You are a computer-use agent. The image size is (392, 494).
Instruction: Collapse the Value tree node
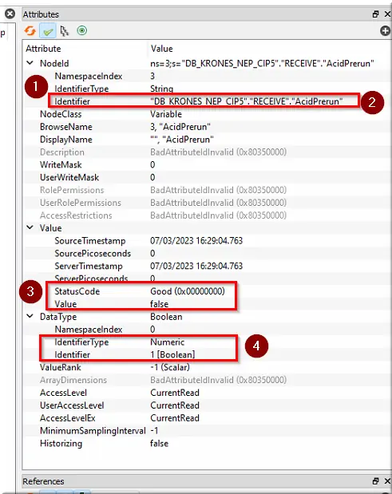(x=30, y=227)
